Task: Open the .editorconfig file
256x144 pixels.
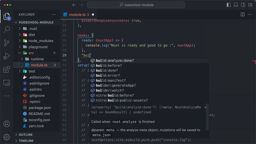Action: (37, 77)
